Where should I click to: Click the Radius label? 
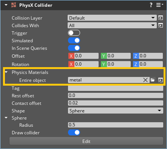(x=26, y=125)
